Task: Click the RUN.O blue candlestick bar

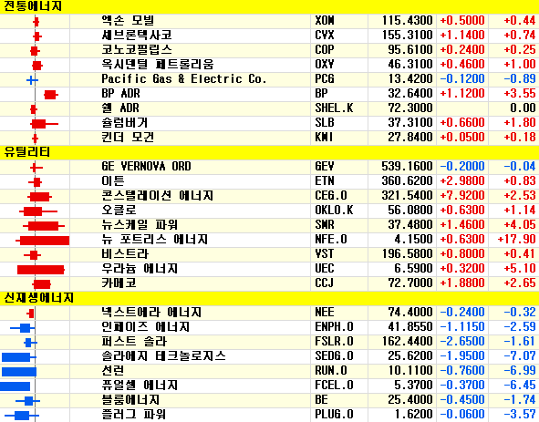Action: (x=19, y=372)
